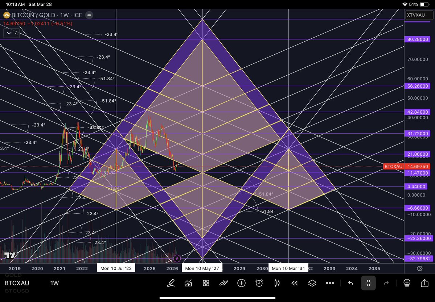Tap the red BTCXAU 14.69750 price tag
The image size is (435, 302).
[407, 166]
